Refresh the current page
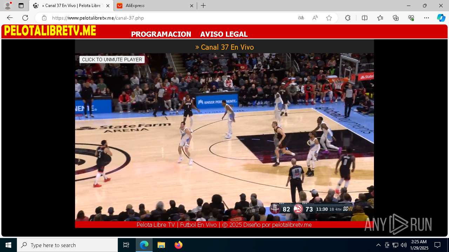The height and width of the screenshot is (252, 449). coord(25,18)
